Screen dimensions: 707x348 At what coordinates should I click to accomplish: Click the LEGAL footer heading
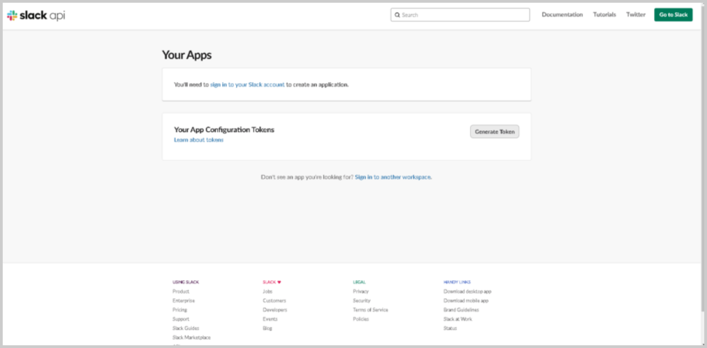click(x=359, y=282)
